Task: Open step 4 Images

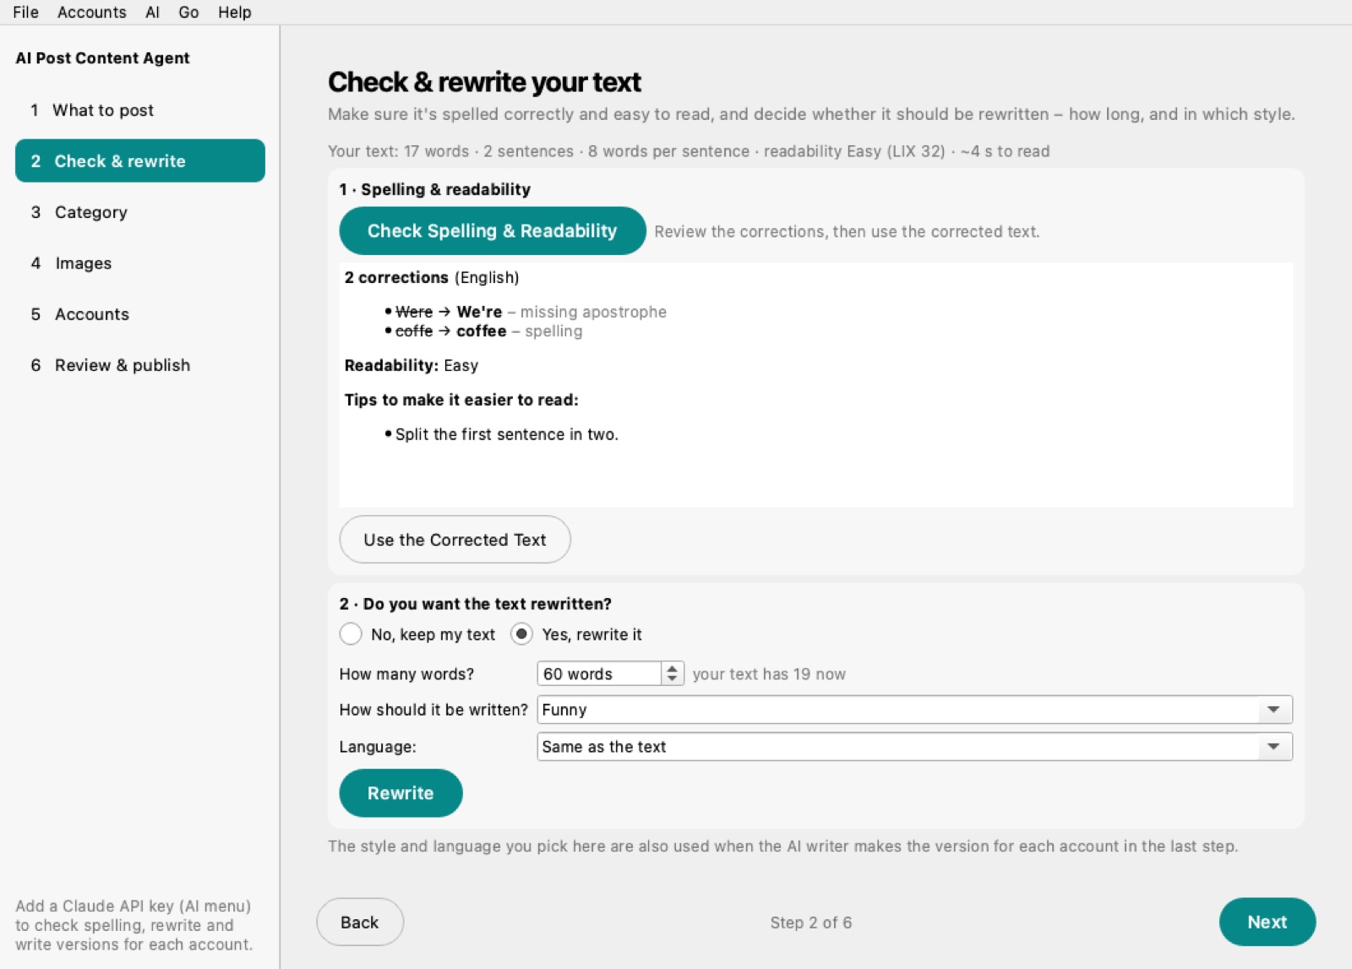Action: [x=140, y=263]
